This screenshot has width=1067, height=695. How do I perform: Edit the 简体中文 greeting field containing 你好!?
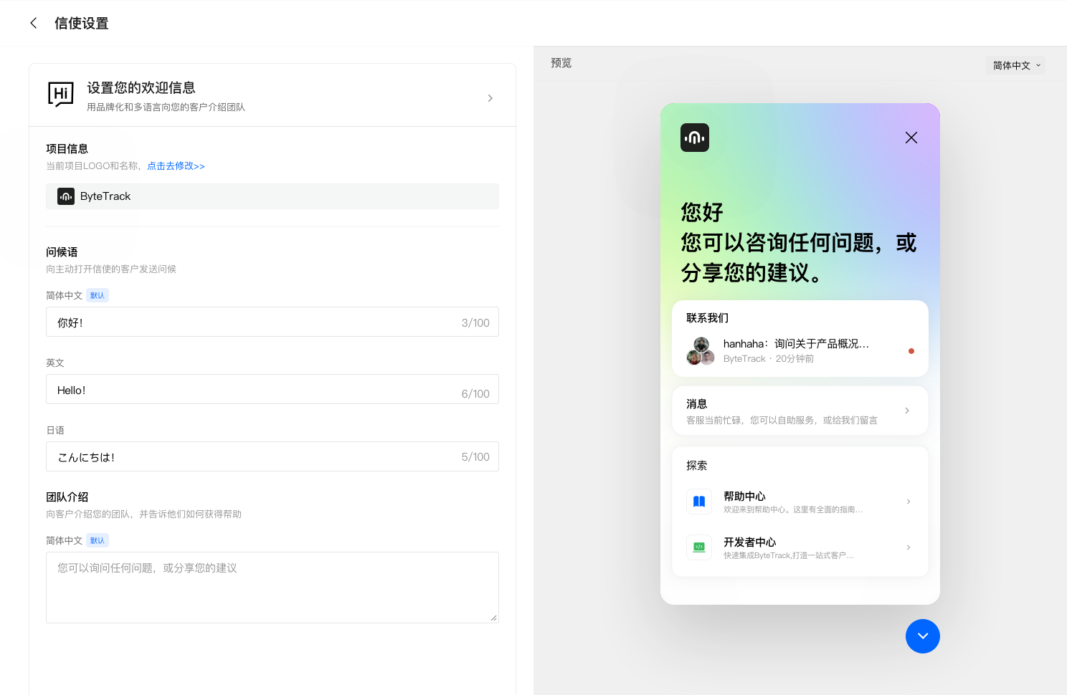(272, 322)
